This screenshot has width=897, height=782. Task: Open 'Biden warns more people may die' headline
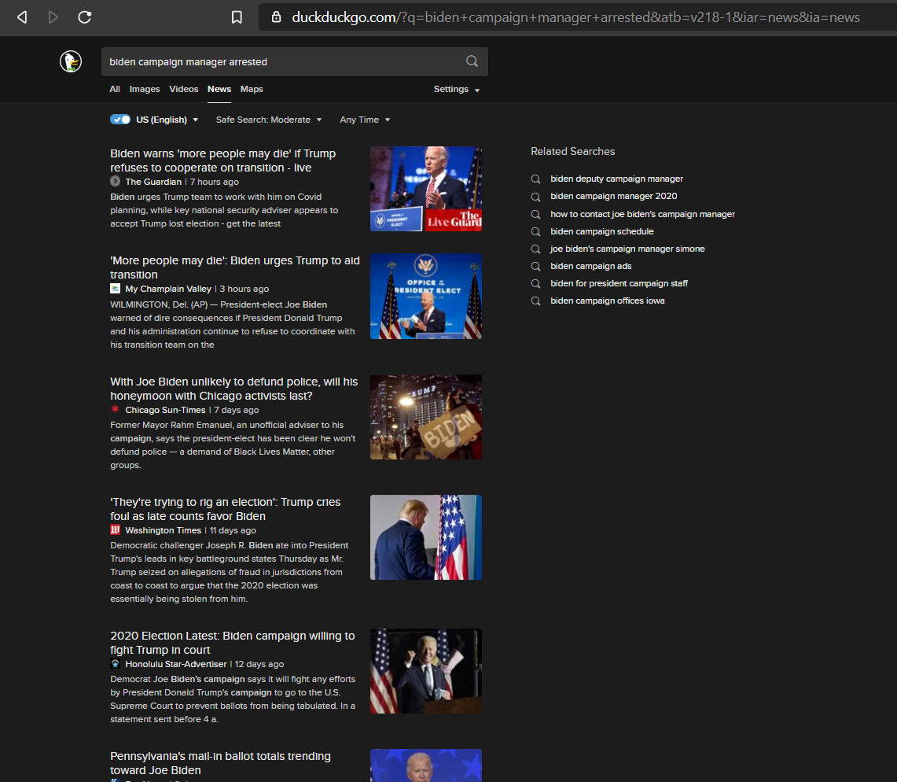[x=222, y=160]
